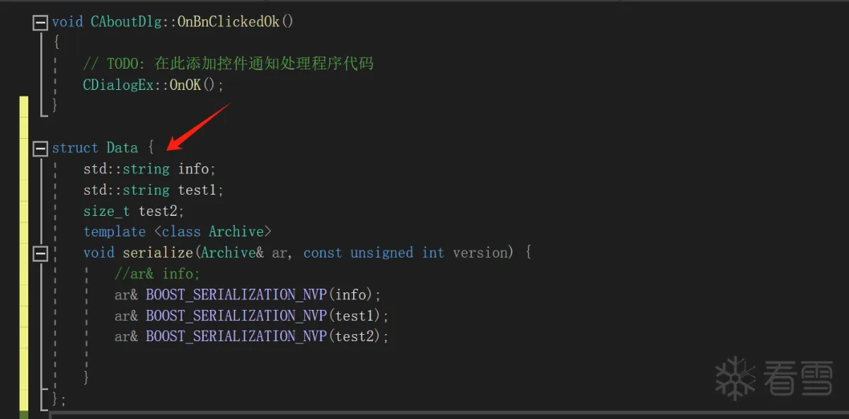
Task: Collapse the serialize method body
Action: click(x=40, y=253)
